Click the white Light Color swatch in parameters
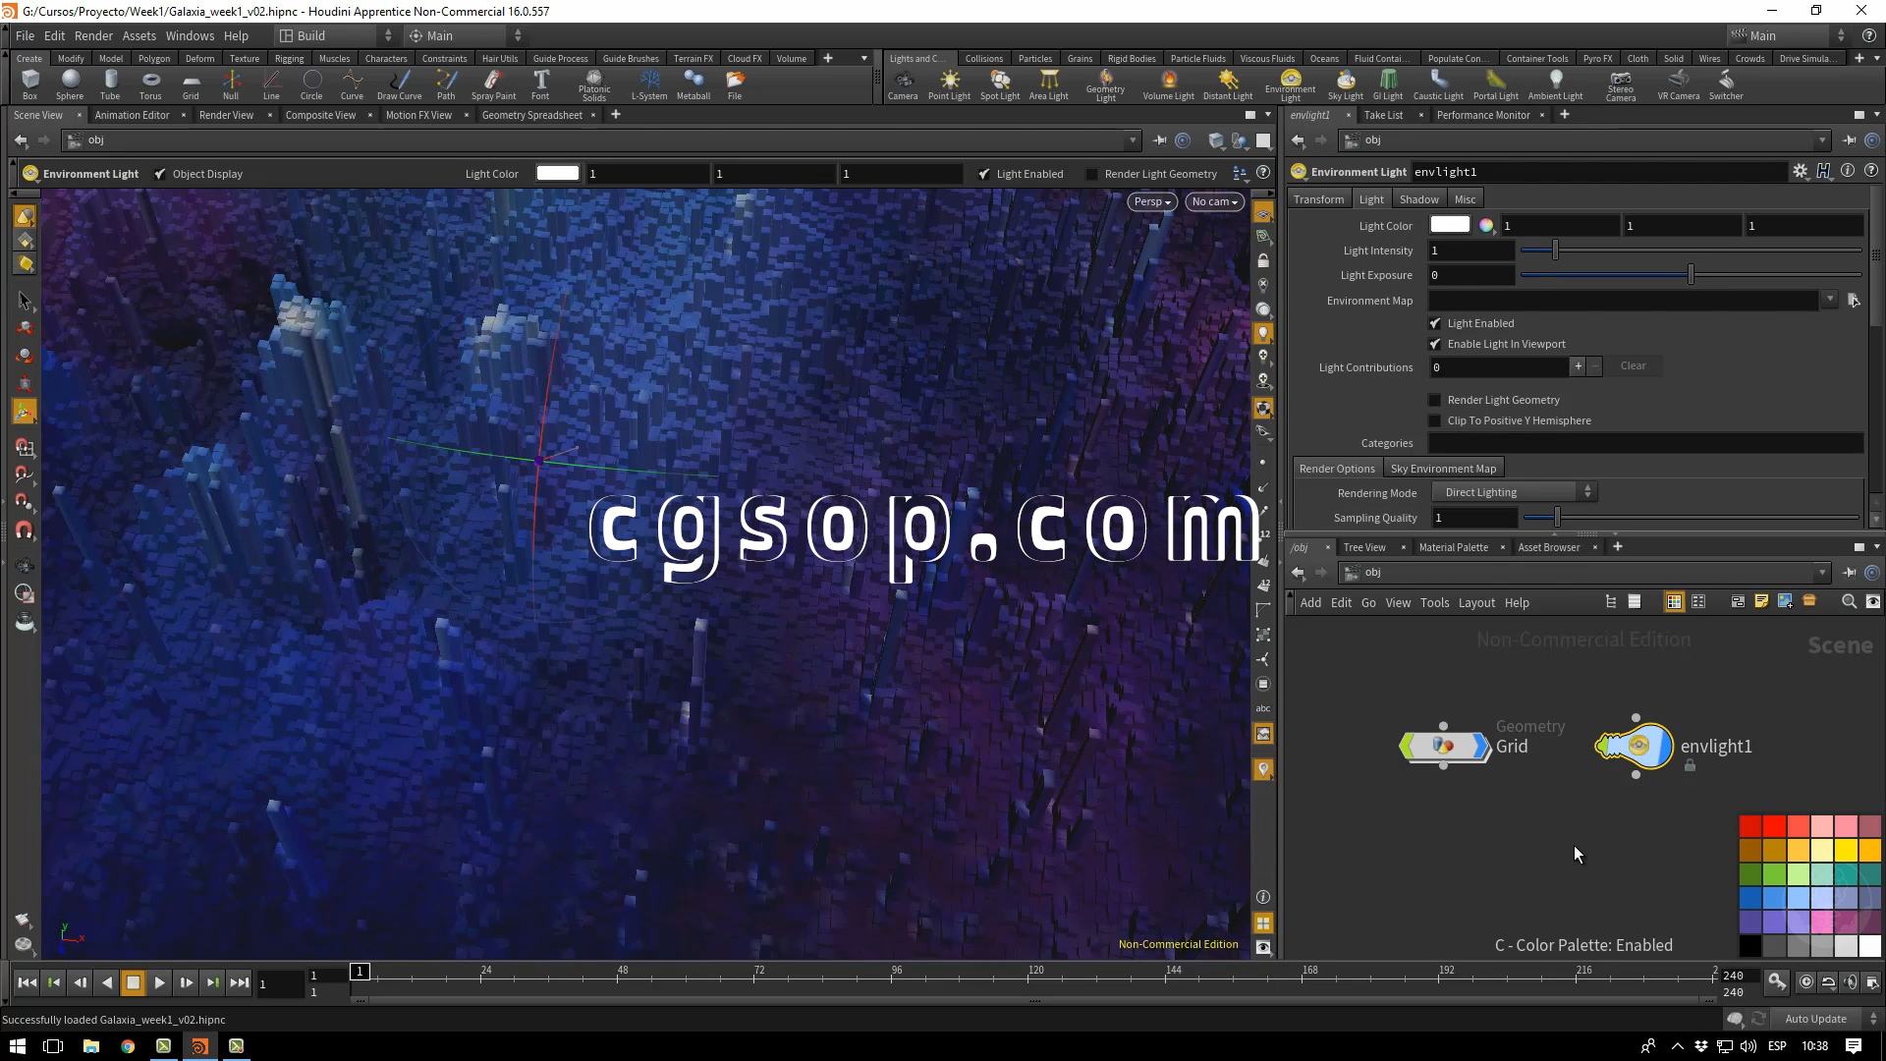The image size is (1886, 1061). coord(1449,225)
